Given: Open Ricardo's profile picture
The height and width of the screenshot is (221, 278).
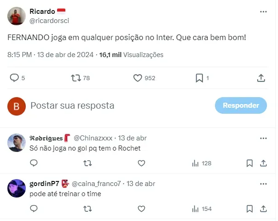Looking at the screenshot, I should coord(17,16).
